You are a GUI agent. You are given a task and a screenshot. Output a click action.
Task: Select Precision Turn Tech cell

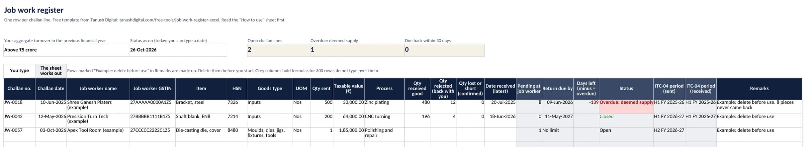point(98,121)
